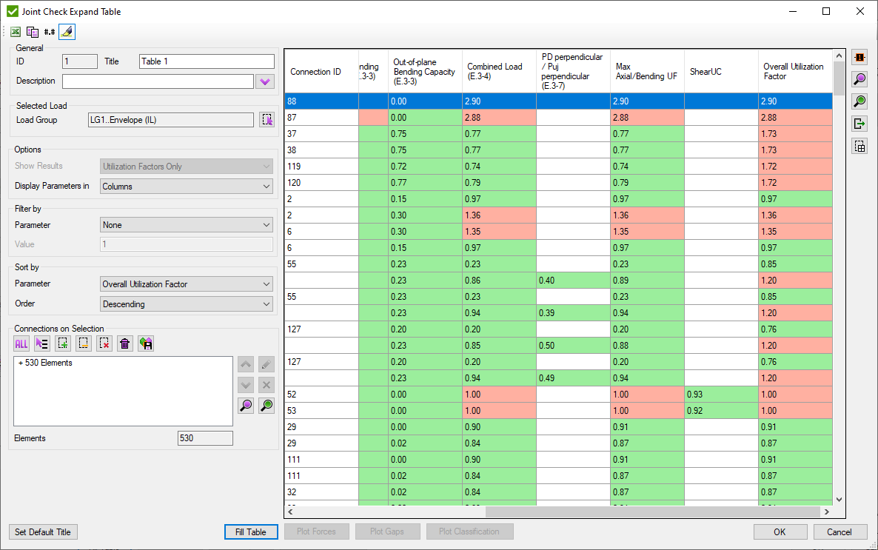Screen dimensions: 878x550
Task: Expand the 530 Elements list item
Action: 21,363
